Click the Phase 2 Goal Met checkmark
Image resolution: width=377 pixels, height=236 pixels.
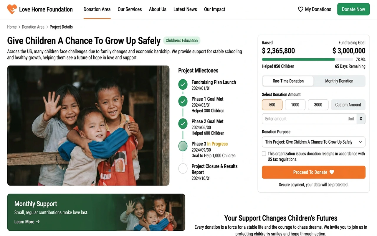183,124
